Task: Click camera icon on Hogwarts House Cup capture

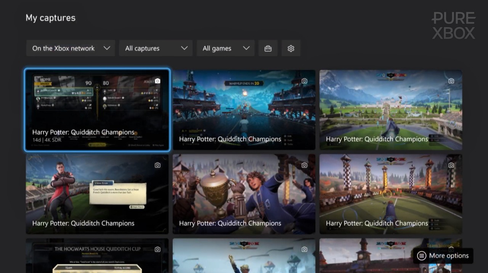Action: pos(157,249)
